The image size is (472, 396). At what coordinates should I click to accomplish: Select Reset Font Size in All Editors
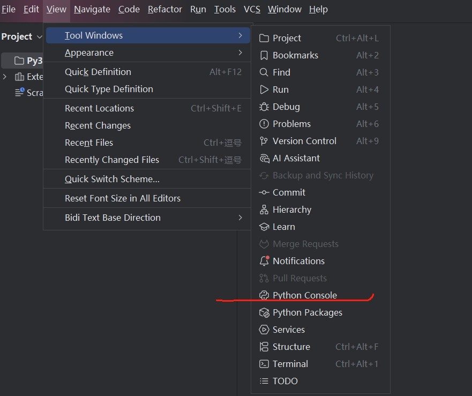coord(123,198)
